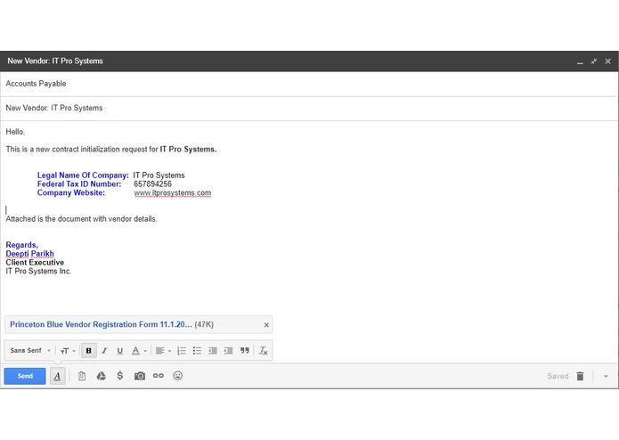Minimize the compose window

tap(580, 61)
